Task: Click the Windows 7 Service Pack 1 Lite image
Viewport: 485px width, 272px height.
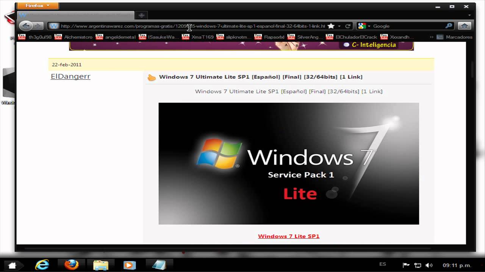Action: tap(289, 164)
